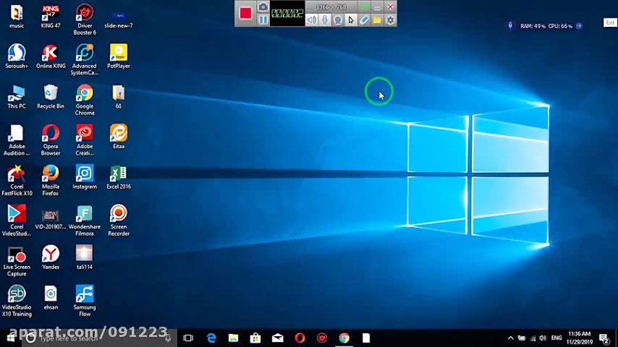Select VideoStudio X10 Training icon

tap(16, 301)
